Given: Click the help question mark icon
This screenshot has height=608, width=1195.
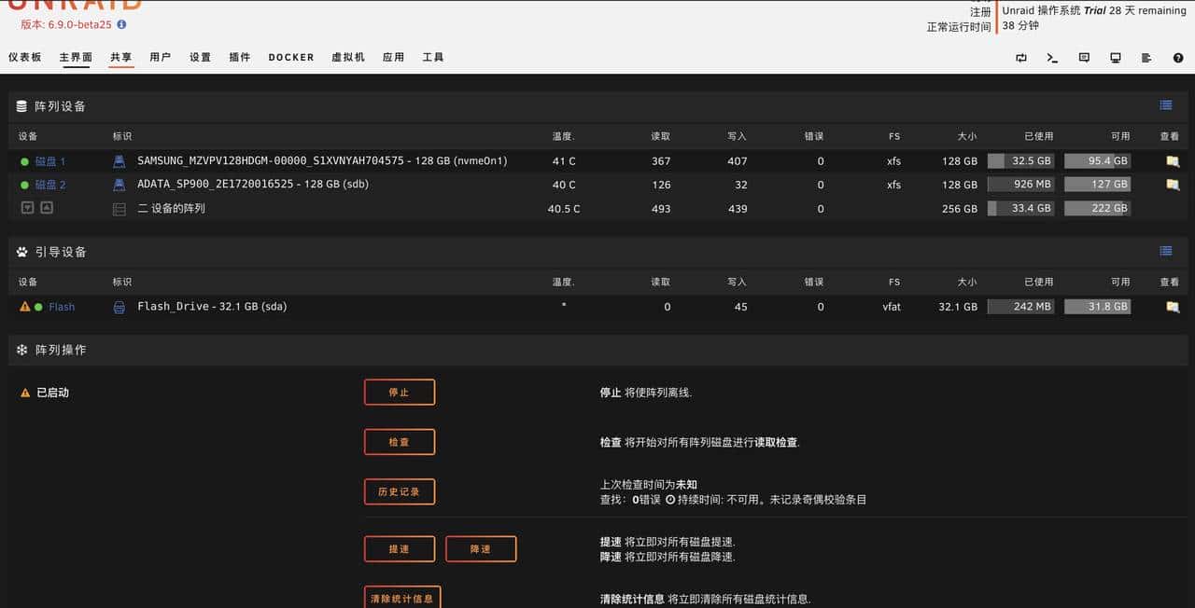Looking at the screenshot, I should coord(1178,58).
